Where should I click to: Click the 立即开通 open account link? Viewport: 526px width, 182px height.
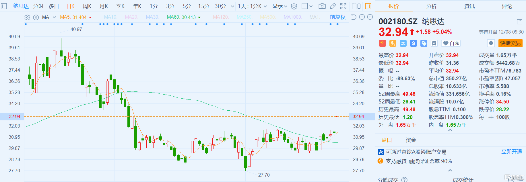click(x=512, y=152)
